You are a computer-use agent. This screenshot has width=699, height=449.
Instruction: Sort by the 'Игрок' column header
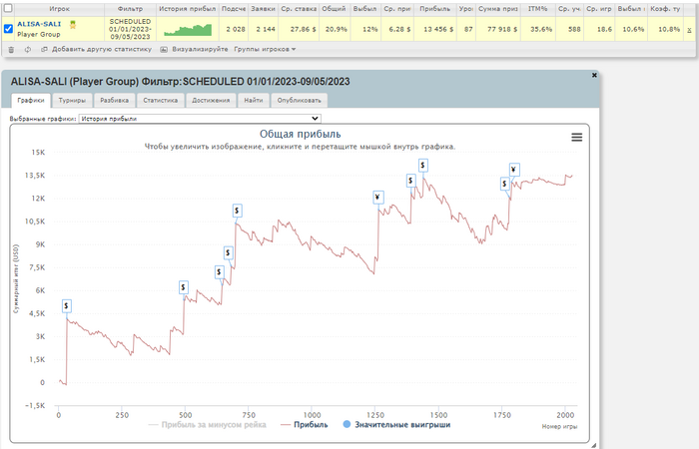59,8
